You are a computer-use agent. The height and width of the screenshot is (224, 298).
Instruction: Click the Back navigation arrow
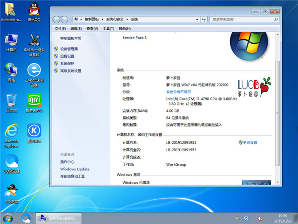pyautogui.click(x=56, y=20)
